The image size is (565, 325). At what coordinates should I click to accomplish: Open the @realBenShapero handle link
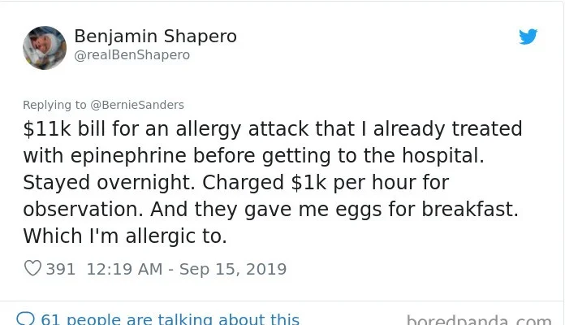(132, 55)
